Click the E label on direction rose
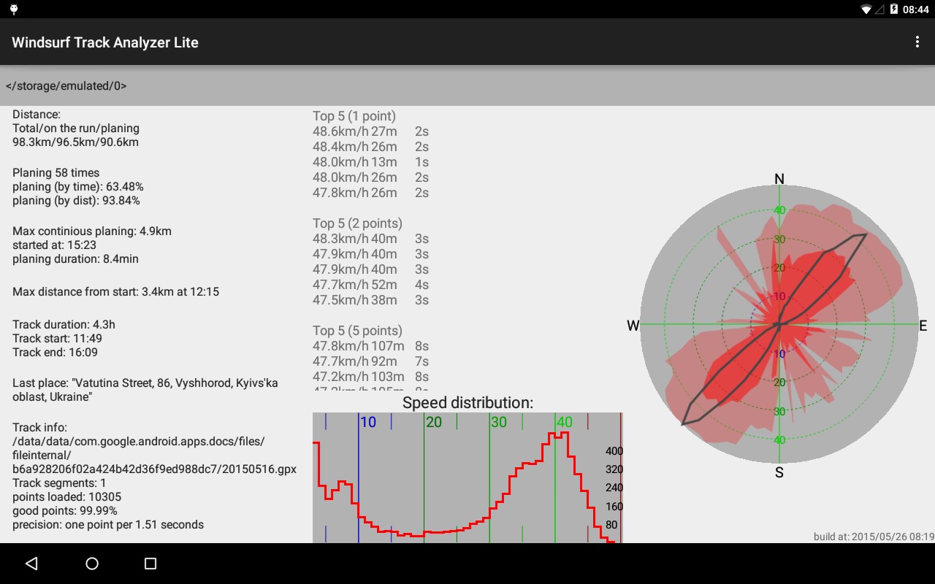The height and width of the screenshot is (584, 935). (x=923, y=326)
